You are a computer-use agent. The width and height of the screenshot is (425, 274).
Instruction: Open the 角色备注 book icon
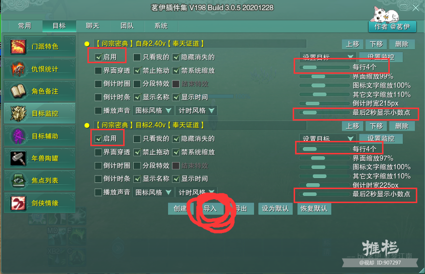click(18, 91)
